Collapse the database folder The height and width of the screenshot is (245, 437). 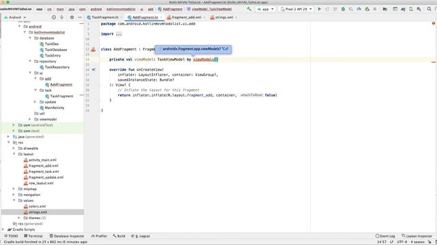click(30, 38)
